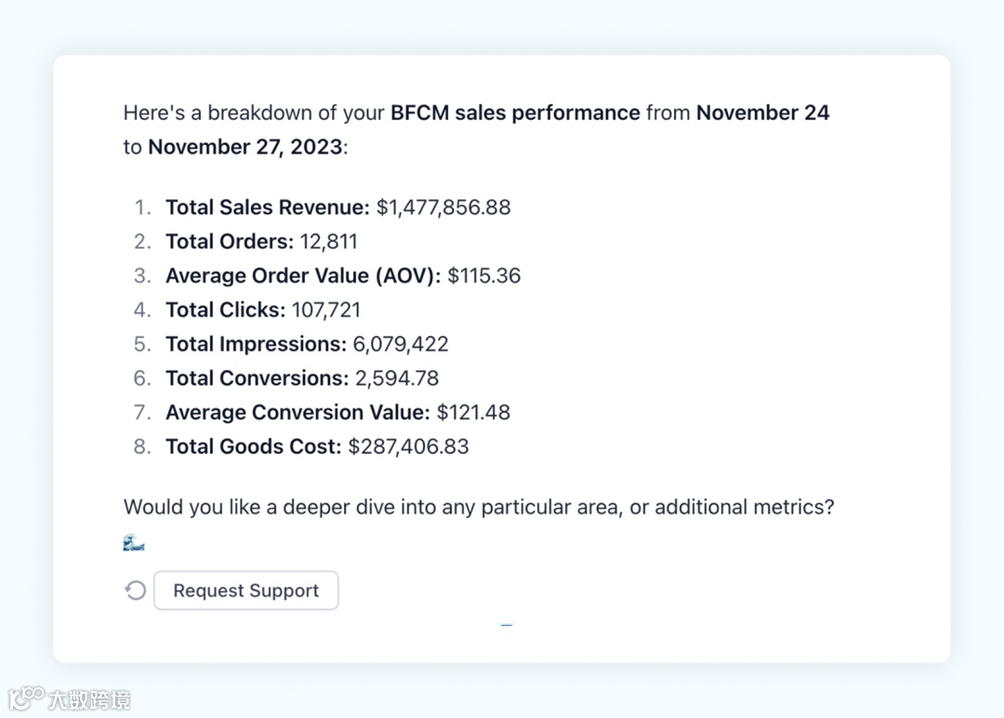Click the bold November 27, 2023 date
1004x718 pixels.
[x=245, y=147]
